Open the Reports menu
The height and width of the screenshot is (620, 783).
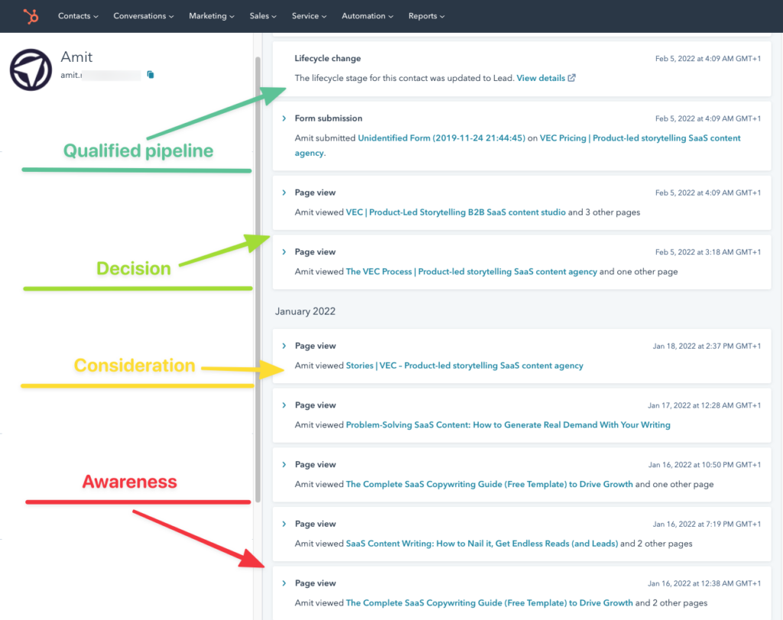426,16
